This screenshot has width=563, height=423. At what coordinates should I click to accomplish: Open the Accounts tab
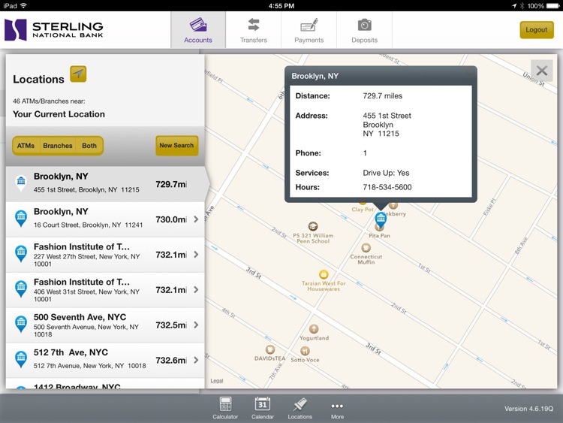tap(198, 30)
